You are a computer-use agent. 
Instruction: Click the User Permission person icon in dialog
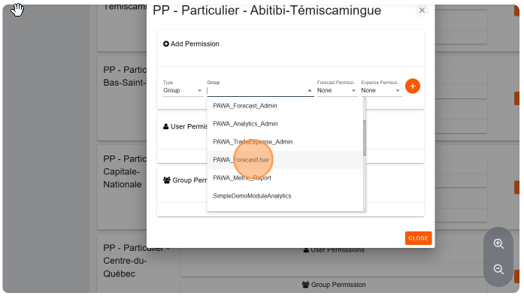tap(165, 126)
